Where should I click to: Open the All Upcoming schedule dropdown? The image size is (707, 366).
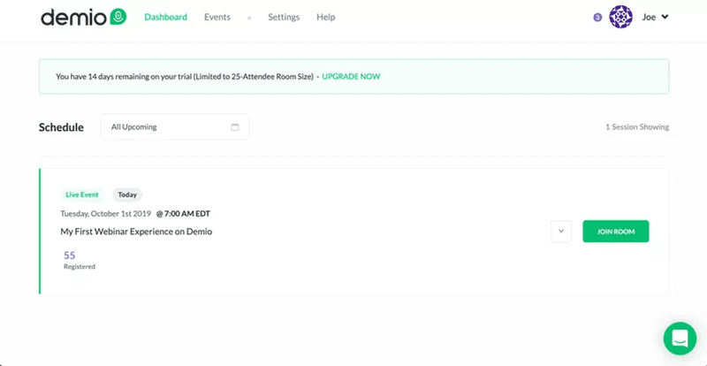[x=174, y=127]
